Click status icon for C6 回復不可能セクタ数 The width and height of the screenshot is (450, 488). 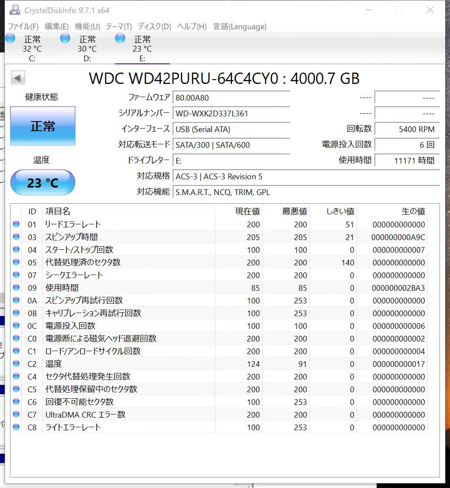pyautogui.click(x=16, y=402)
